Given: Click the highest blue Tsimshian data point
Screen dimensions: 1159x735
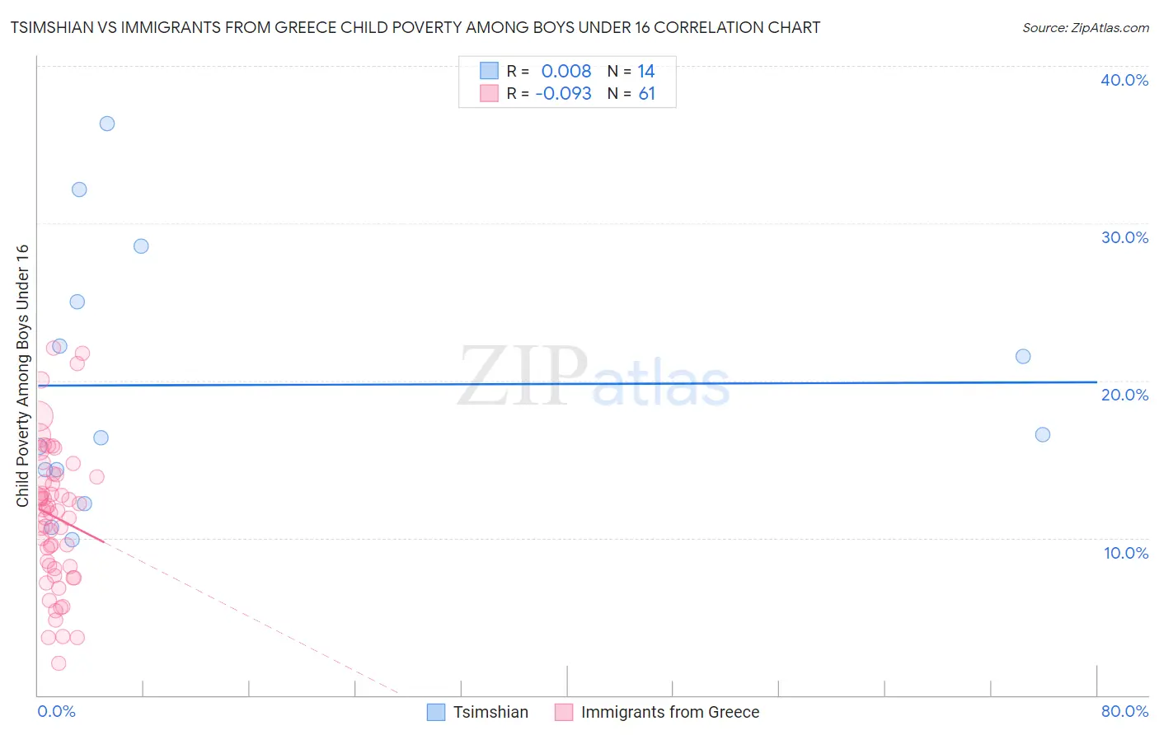Looking at the screenshot, I should [x=107, y=124].
